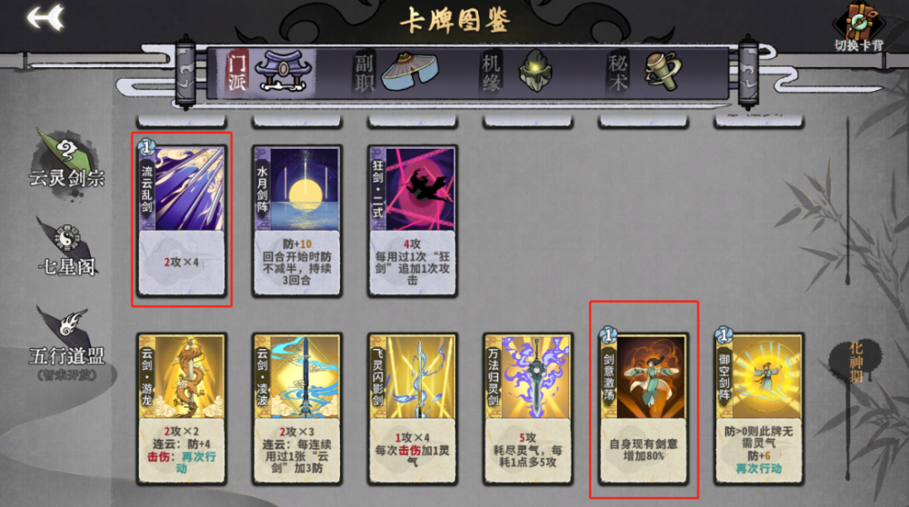
Task: Open the 飞灵闪影剑 card
Action: tap(413, 408)
